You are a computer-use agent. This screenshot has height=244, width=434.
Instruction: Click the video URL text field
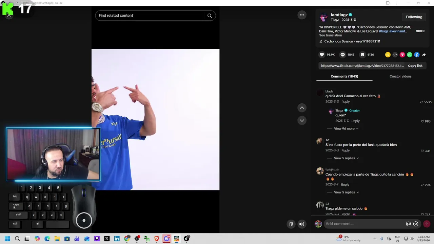(x=362, y=66)
